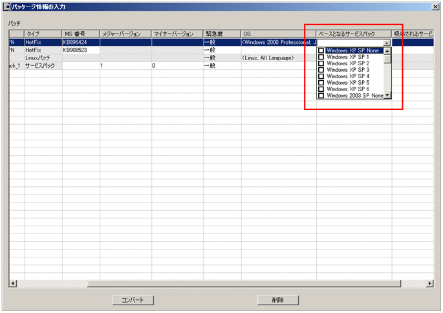
Task: Click the horizontal scrollbar left arrow
Action: coord(13,283)
